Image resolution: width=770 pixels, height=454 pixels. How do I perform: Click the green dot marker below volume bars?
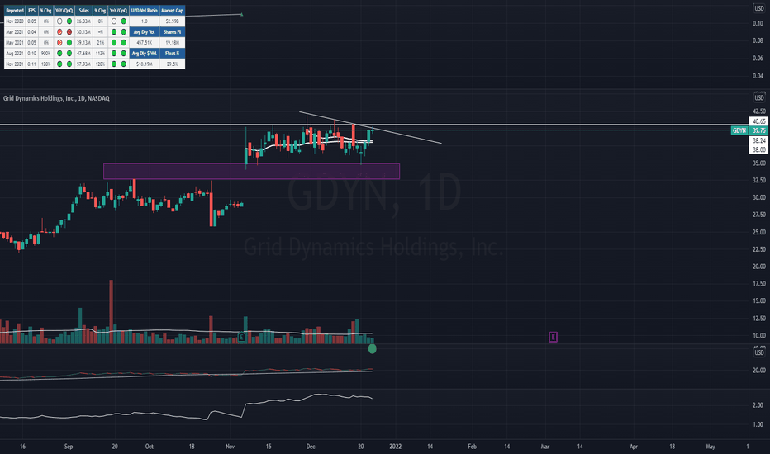373,349
